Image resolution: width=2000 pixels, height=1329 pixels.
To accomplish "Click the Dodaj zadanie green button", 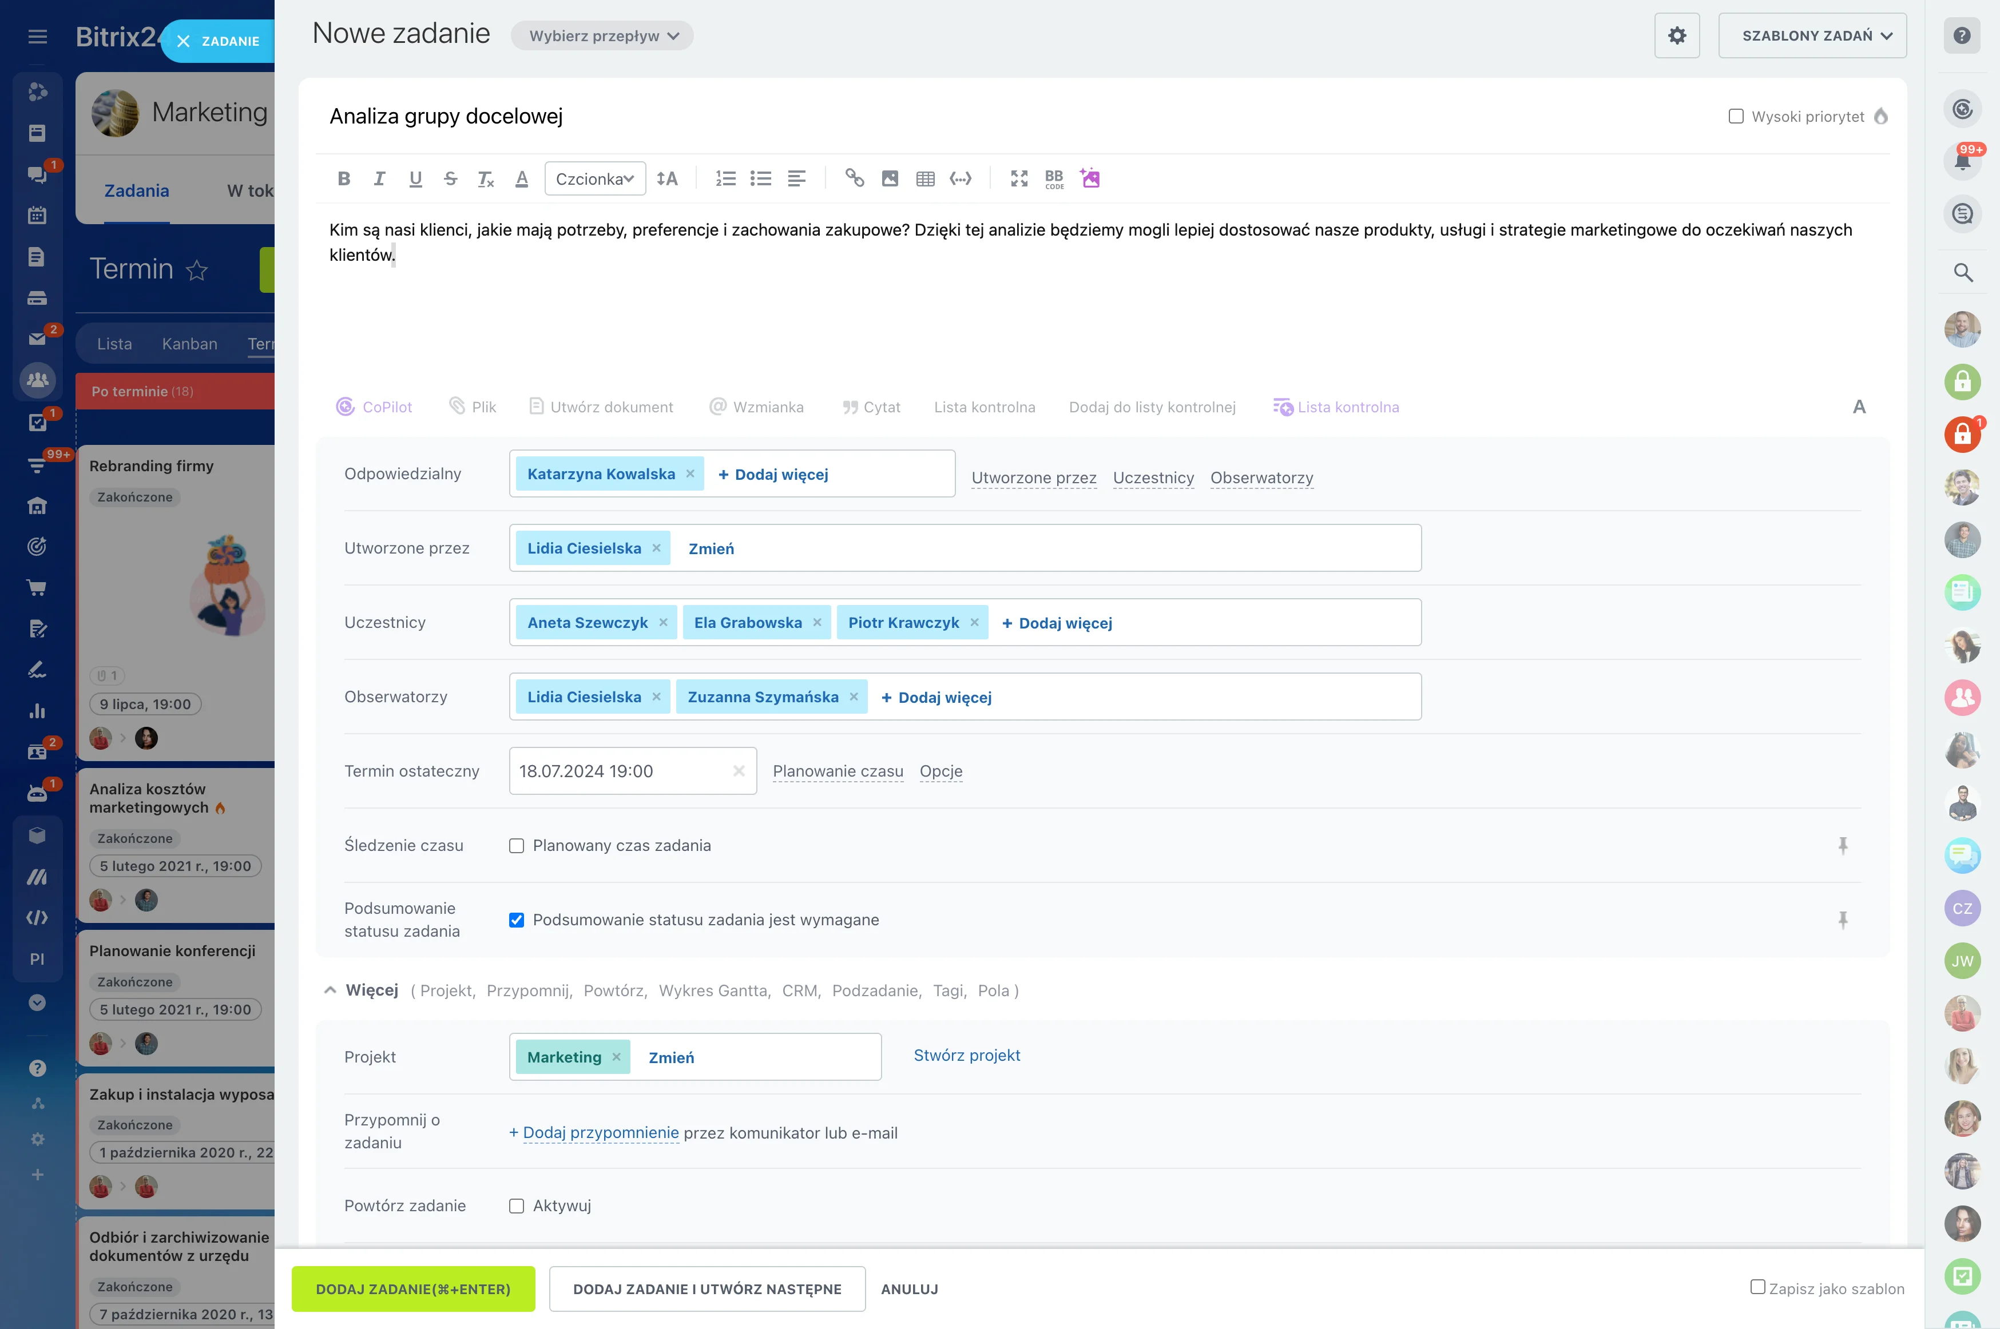I will (413, 1289).
